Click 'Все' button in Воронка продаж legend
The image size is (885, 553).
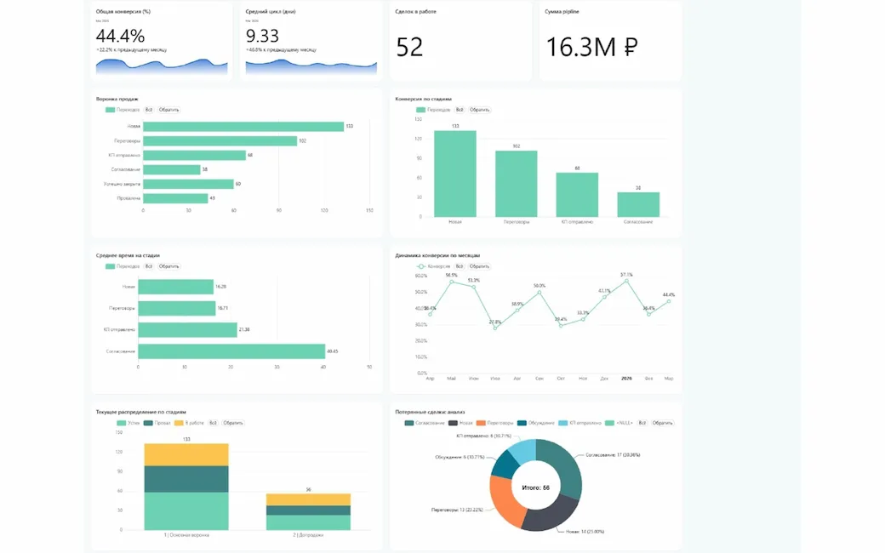[x=149, y=110]
